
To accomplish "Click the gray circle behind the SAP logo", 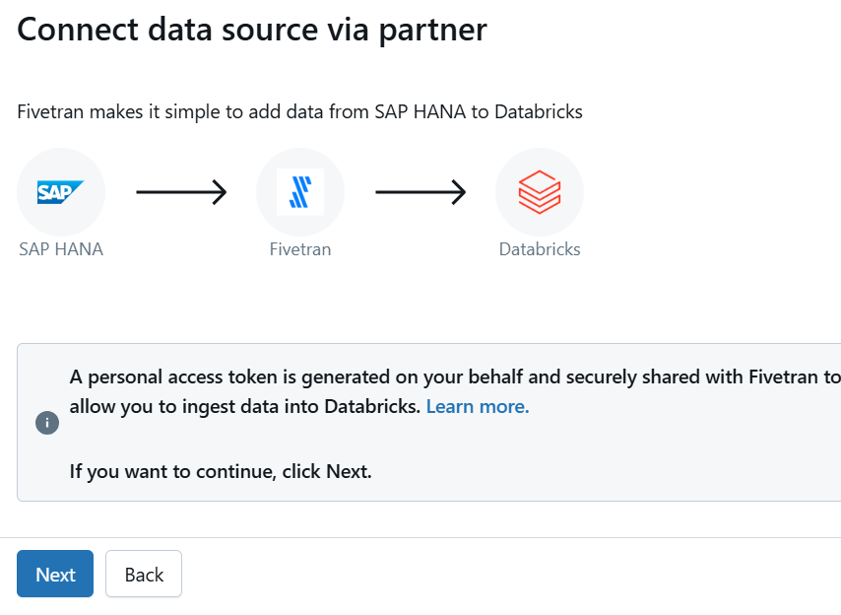I will 61,192.
